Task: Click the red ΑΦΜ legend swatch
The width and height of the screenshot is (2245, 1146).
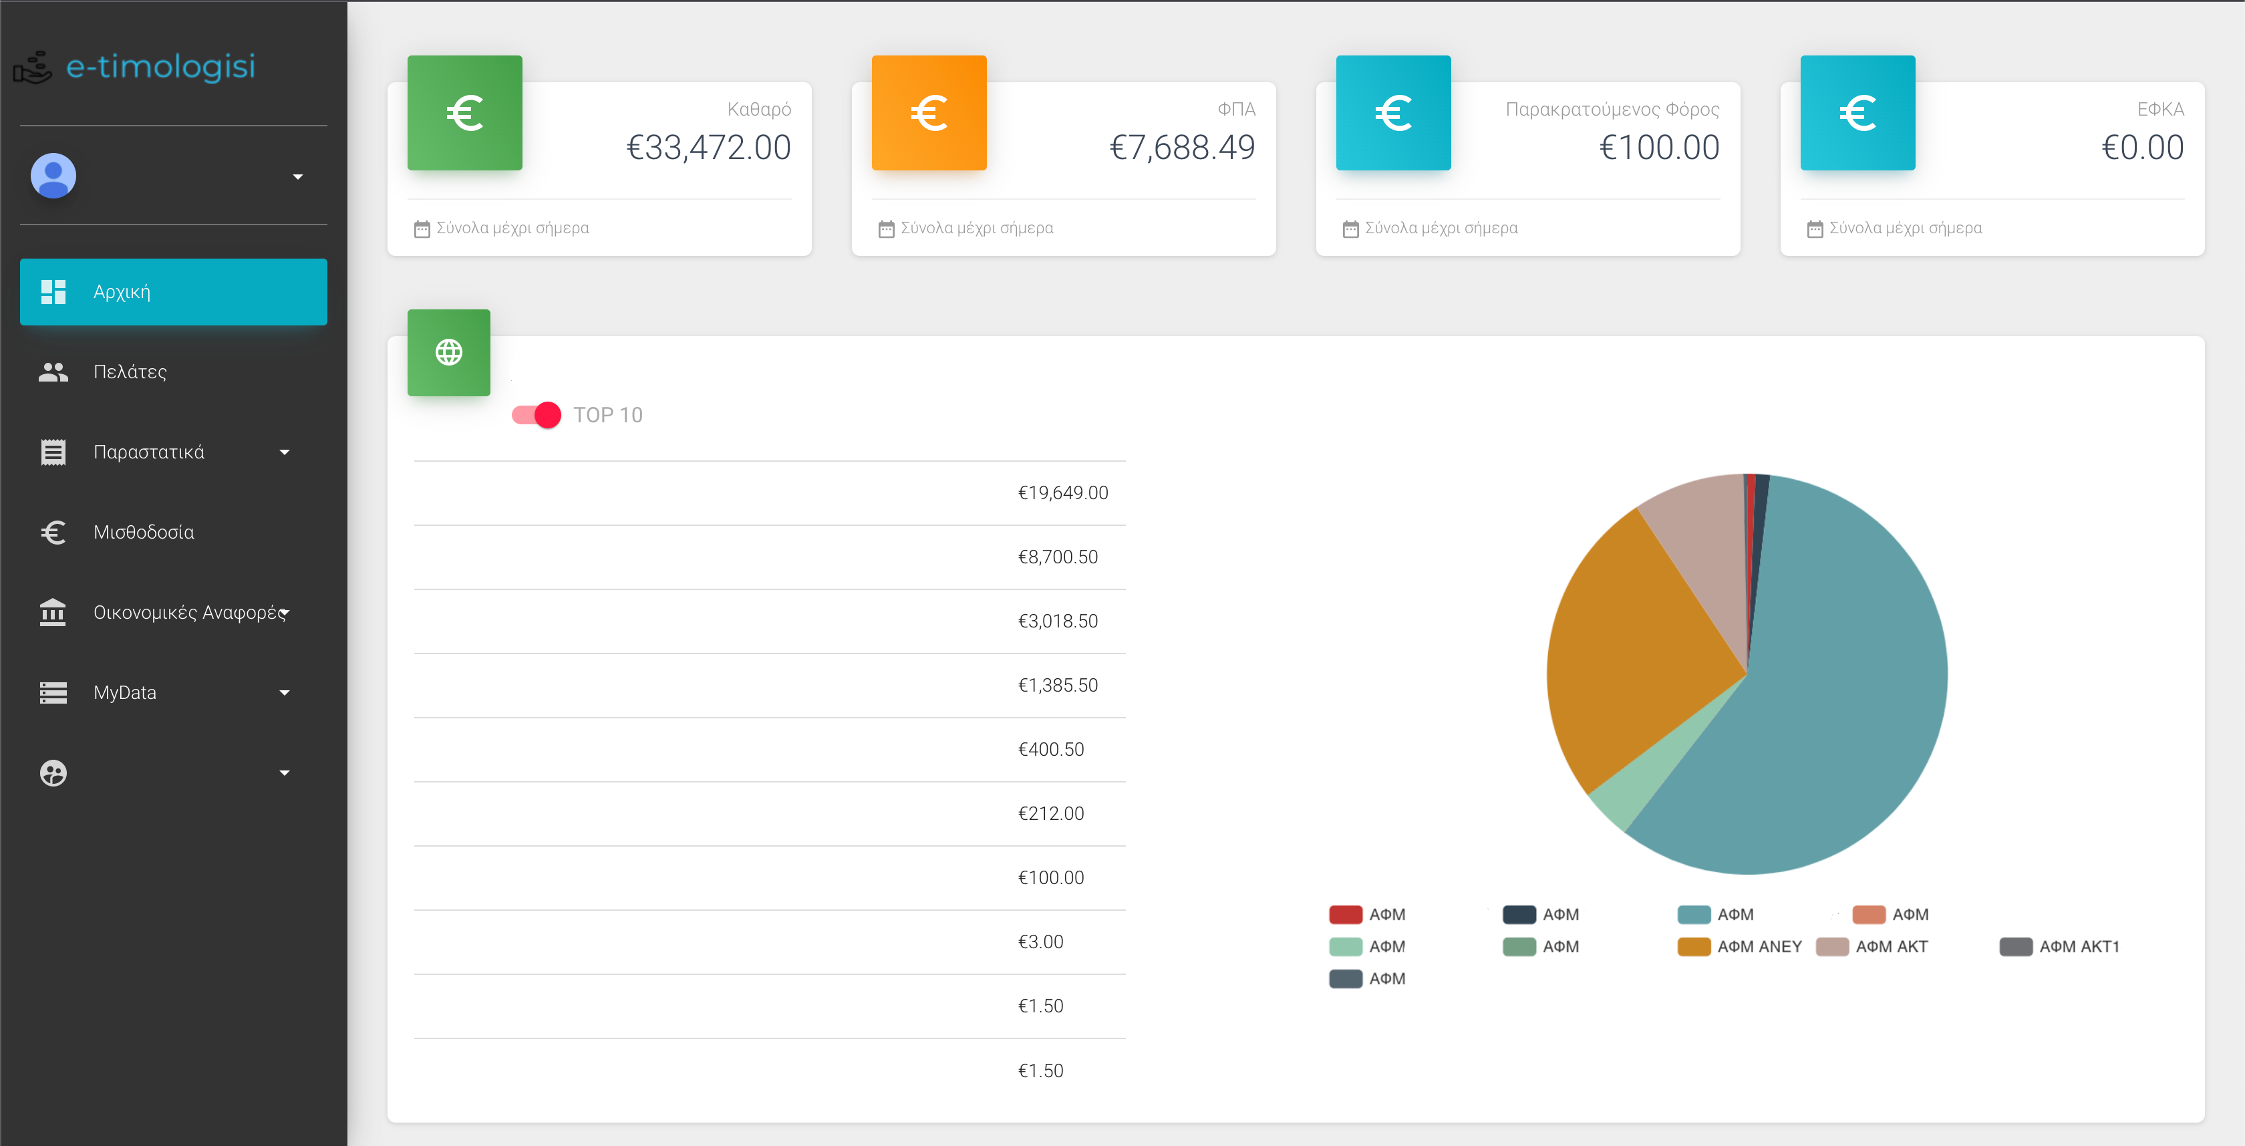Action: 1346,914
